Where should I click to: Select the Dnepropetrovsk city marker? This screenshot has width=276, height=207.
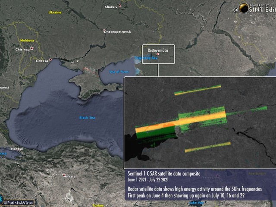click(x=104, y=31)
